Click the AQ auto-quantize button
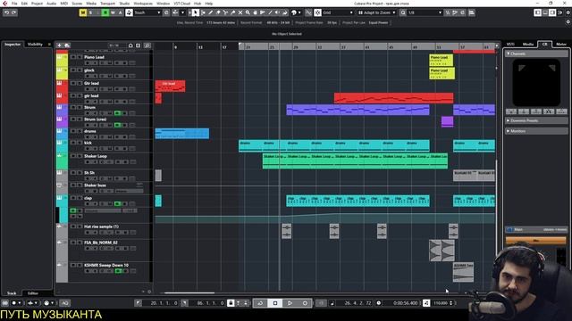The height and width of the screenshot is (321, 572). pyautogui.click(x=64, y=303)
